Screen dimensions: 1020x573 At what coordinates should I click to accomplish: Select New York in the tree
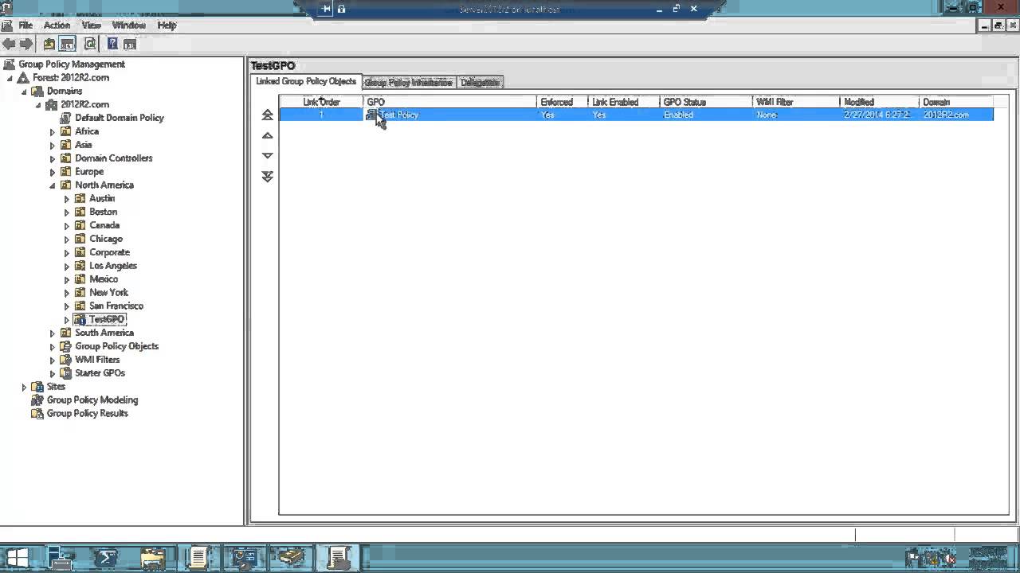point(108,293)
